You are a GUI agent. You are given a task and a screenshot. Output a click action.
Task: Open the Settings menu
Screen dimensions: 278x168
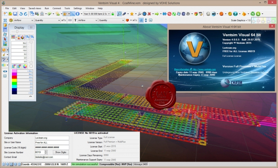78,8
